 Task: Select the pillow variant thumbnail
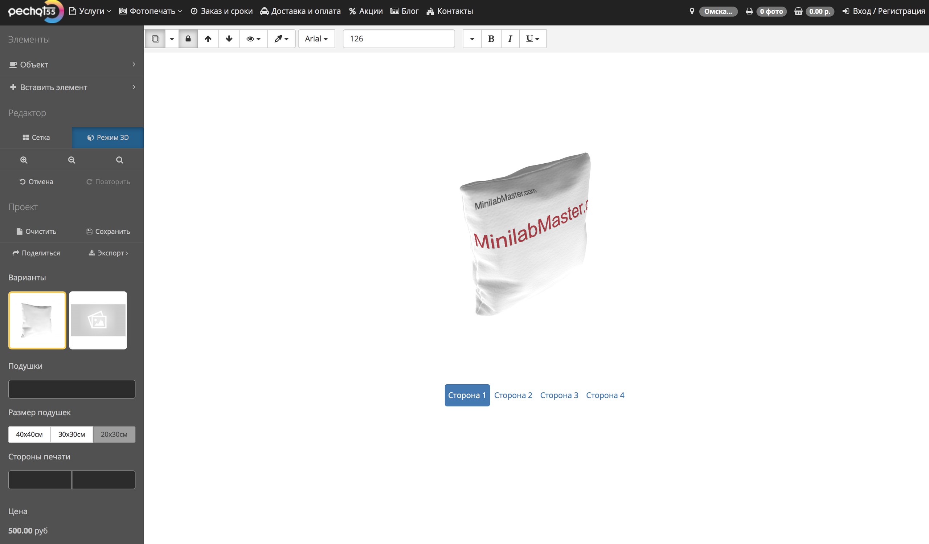(37, 320)
